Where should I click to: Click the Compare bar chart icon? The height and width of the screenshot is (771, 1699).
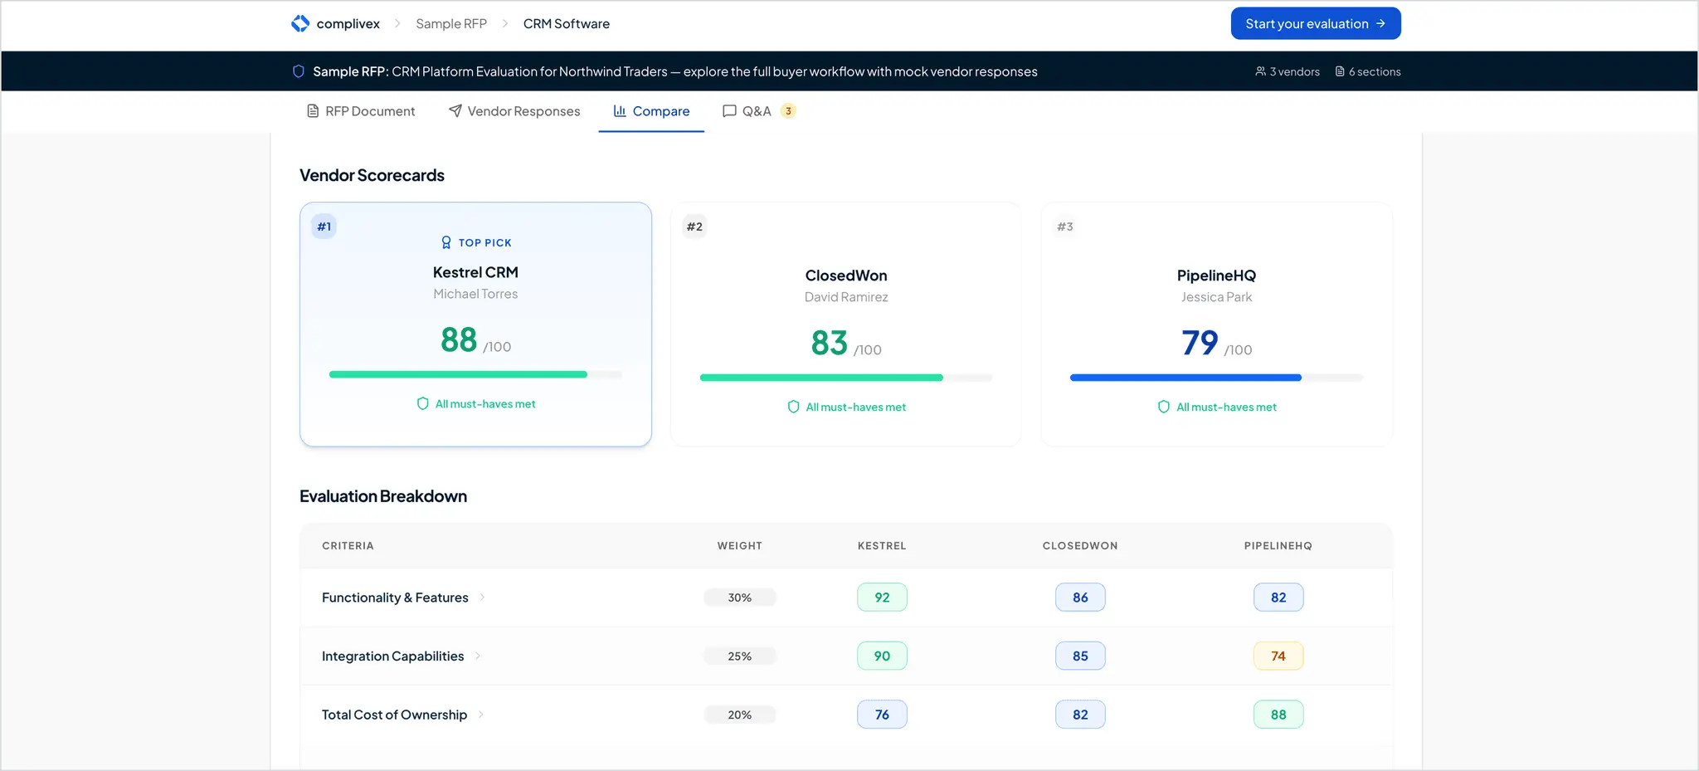click(620, 111)
